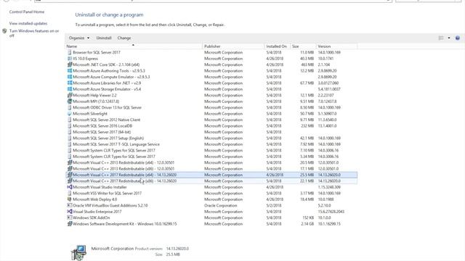Click the Microsoft MPI program icon

coord(70,101)
